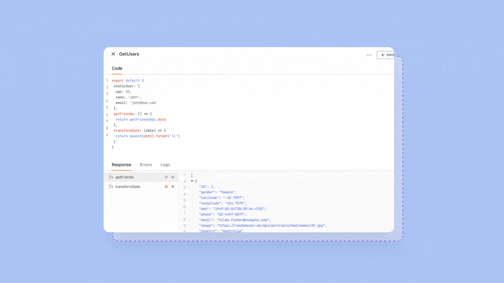Run the transformDate function

tap(173, 187)
